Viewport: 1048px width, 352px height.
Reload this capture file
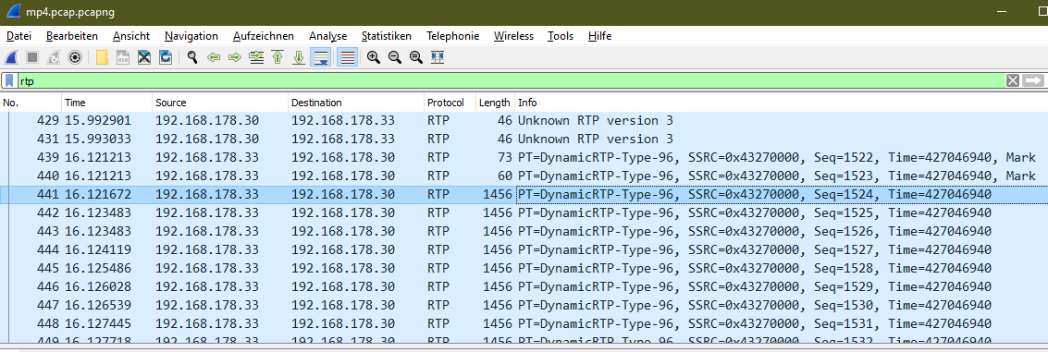pos(165,57)
